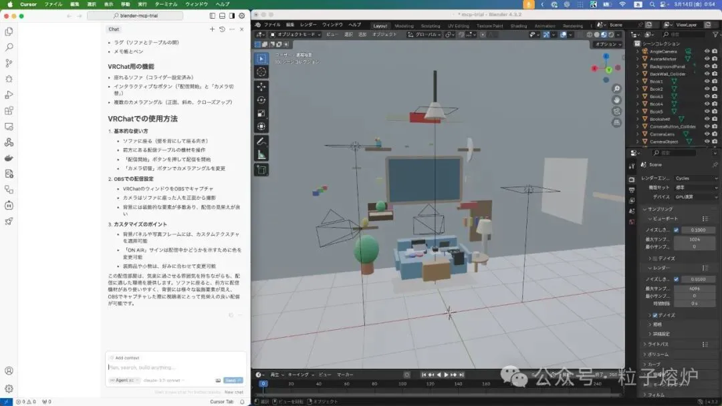Select the Rotate tool in Blender's toolbar
The height and width of the screenshot is (406, 722).
tap(261, 100)
